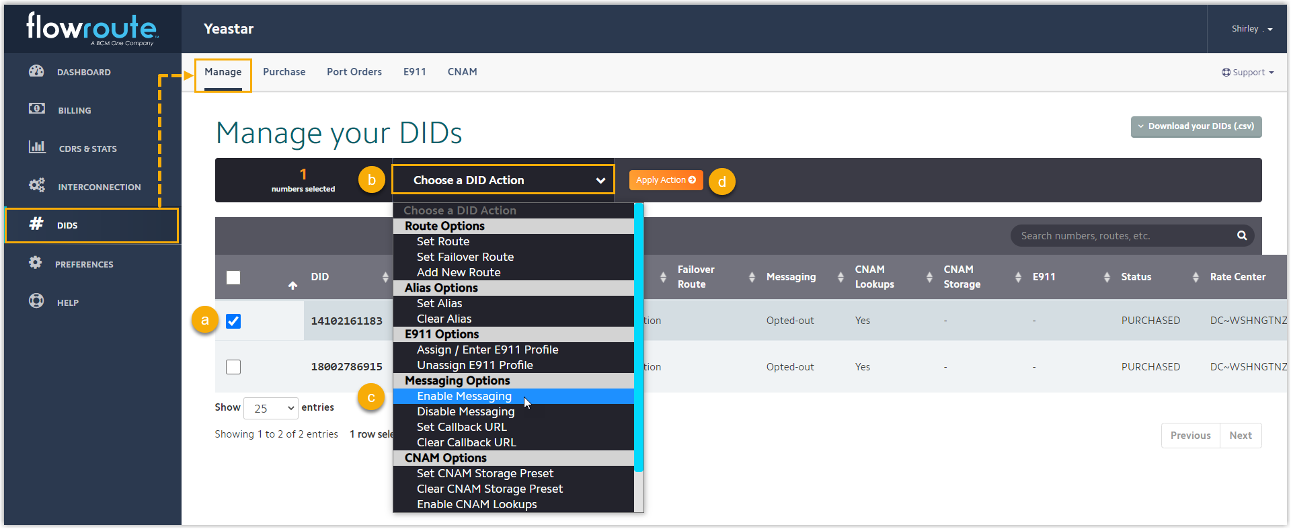Image resolution: width=1291 pixels, height=529 pixels.
Task: Switch to the Port Orders tab
Action: click(x=354, y=72)
